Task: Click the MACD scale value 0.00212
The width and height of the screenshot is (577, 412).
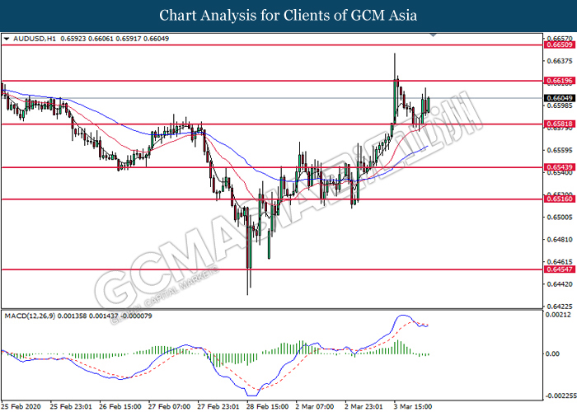Action: [558, 315]
